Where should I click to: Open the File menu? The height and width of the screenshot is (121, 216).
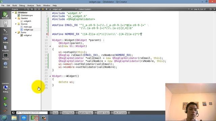pos(3,5)
